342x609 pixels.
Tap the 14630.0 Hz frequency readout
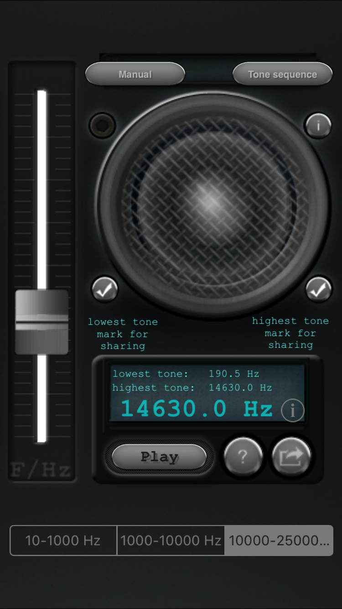(x=197, y=408)
